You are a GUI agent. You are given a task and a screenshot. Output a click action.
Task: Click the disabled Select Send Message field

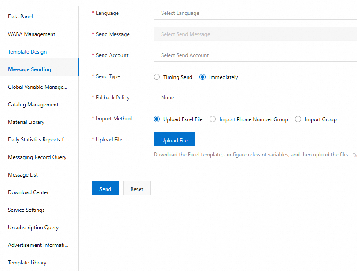(255, 34)
